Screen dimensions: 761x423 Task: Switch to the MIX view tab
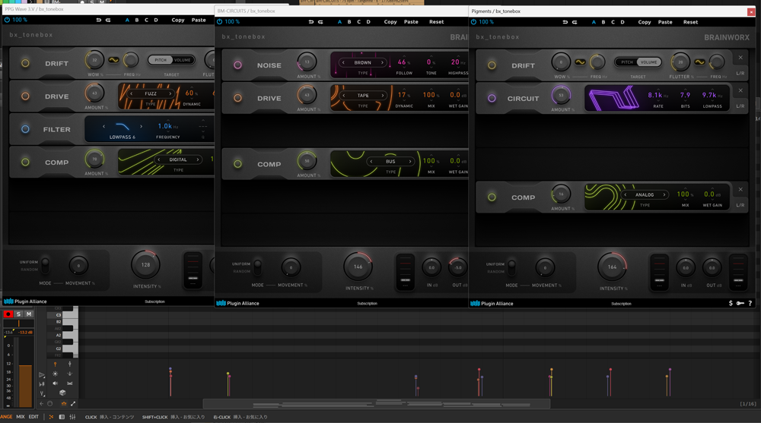21,417
